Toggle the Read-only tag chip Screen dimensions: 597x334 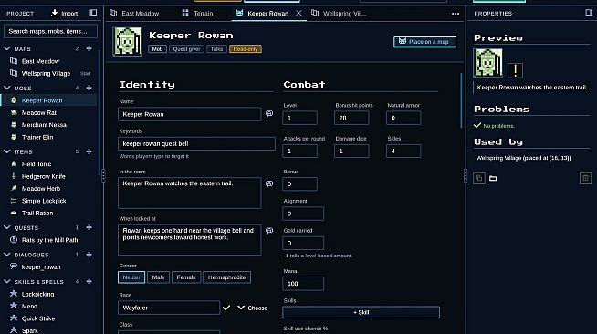point(246,49)
